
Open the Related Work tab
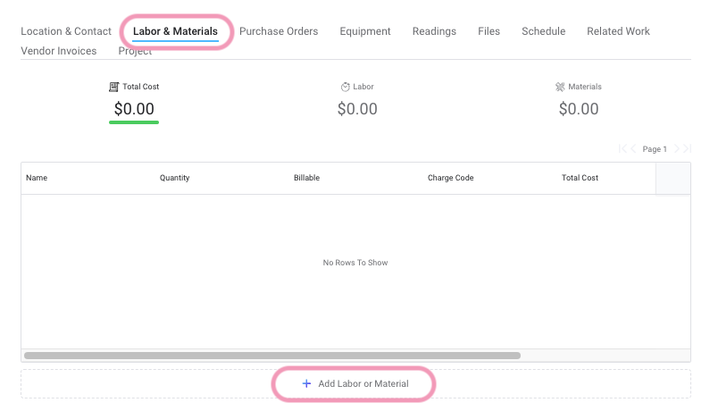618,31
